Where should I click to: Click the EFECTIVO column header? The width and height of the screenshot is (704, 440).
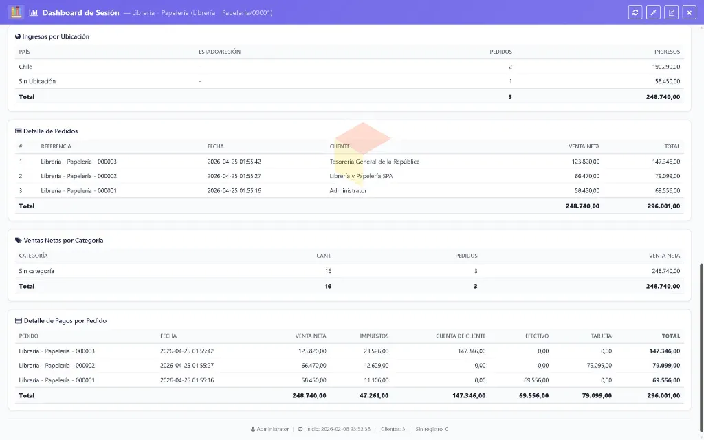click(x=537, y=335)
